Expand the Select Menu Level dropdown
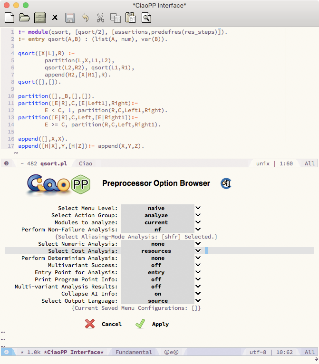Screen dimensions: 319x364 click(x=198, y=208)
